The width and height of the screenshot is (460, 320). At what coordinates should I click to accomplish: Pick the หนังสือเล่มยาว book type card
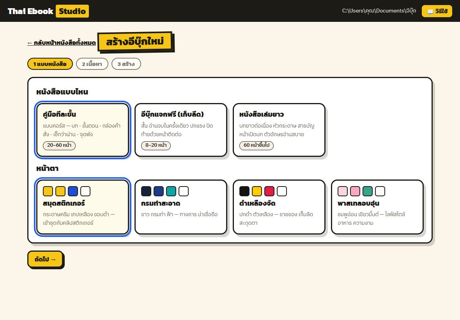coord(279,130)
